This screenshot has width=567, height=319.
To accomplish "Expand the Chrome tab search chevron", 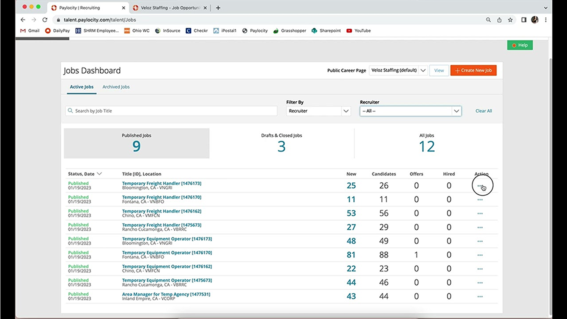I will (546, 7).
